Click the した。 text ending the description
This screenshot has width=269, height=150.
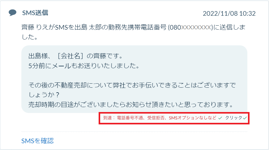point(29,37)
